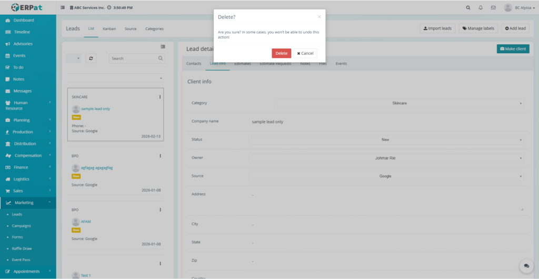Switch to the Kanban tab
This screenshot has width=539, height=279.
point(109,28)
